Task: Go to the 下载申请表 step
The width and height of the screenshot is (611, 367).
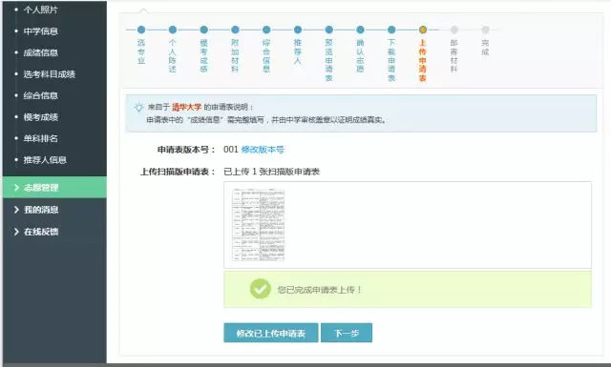Action: click(391, 30)
